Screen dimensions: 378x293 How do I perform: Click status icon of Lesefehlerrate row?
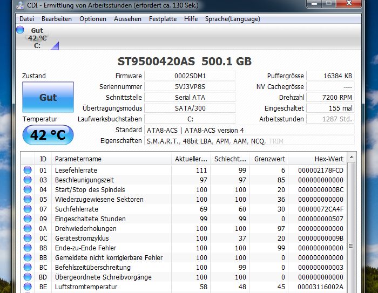pos(28,170)
